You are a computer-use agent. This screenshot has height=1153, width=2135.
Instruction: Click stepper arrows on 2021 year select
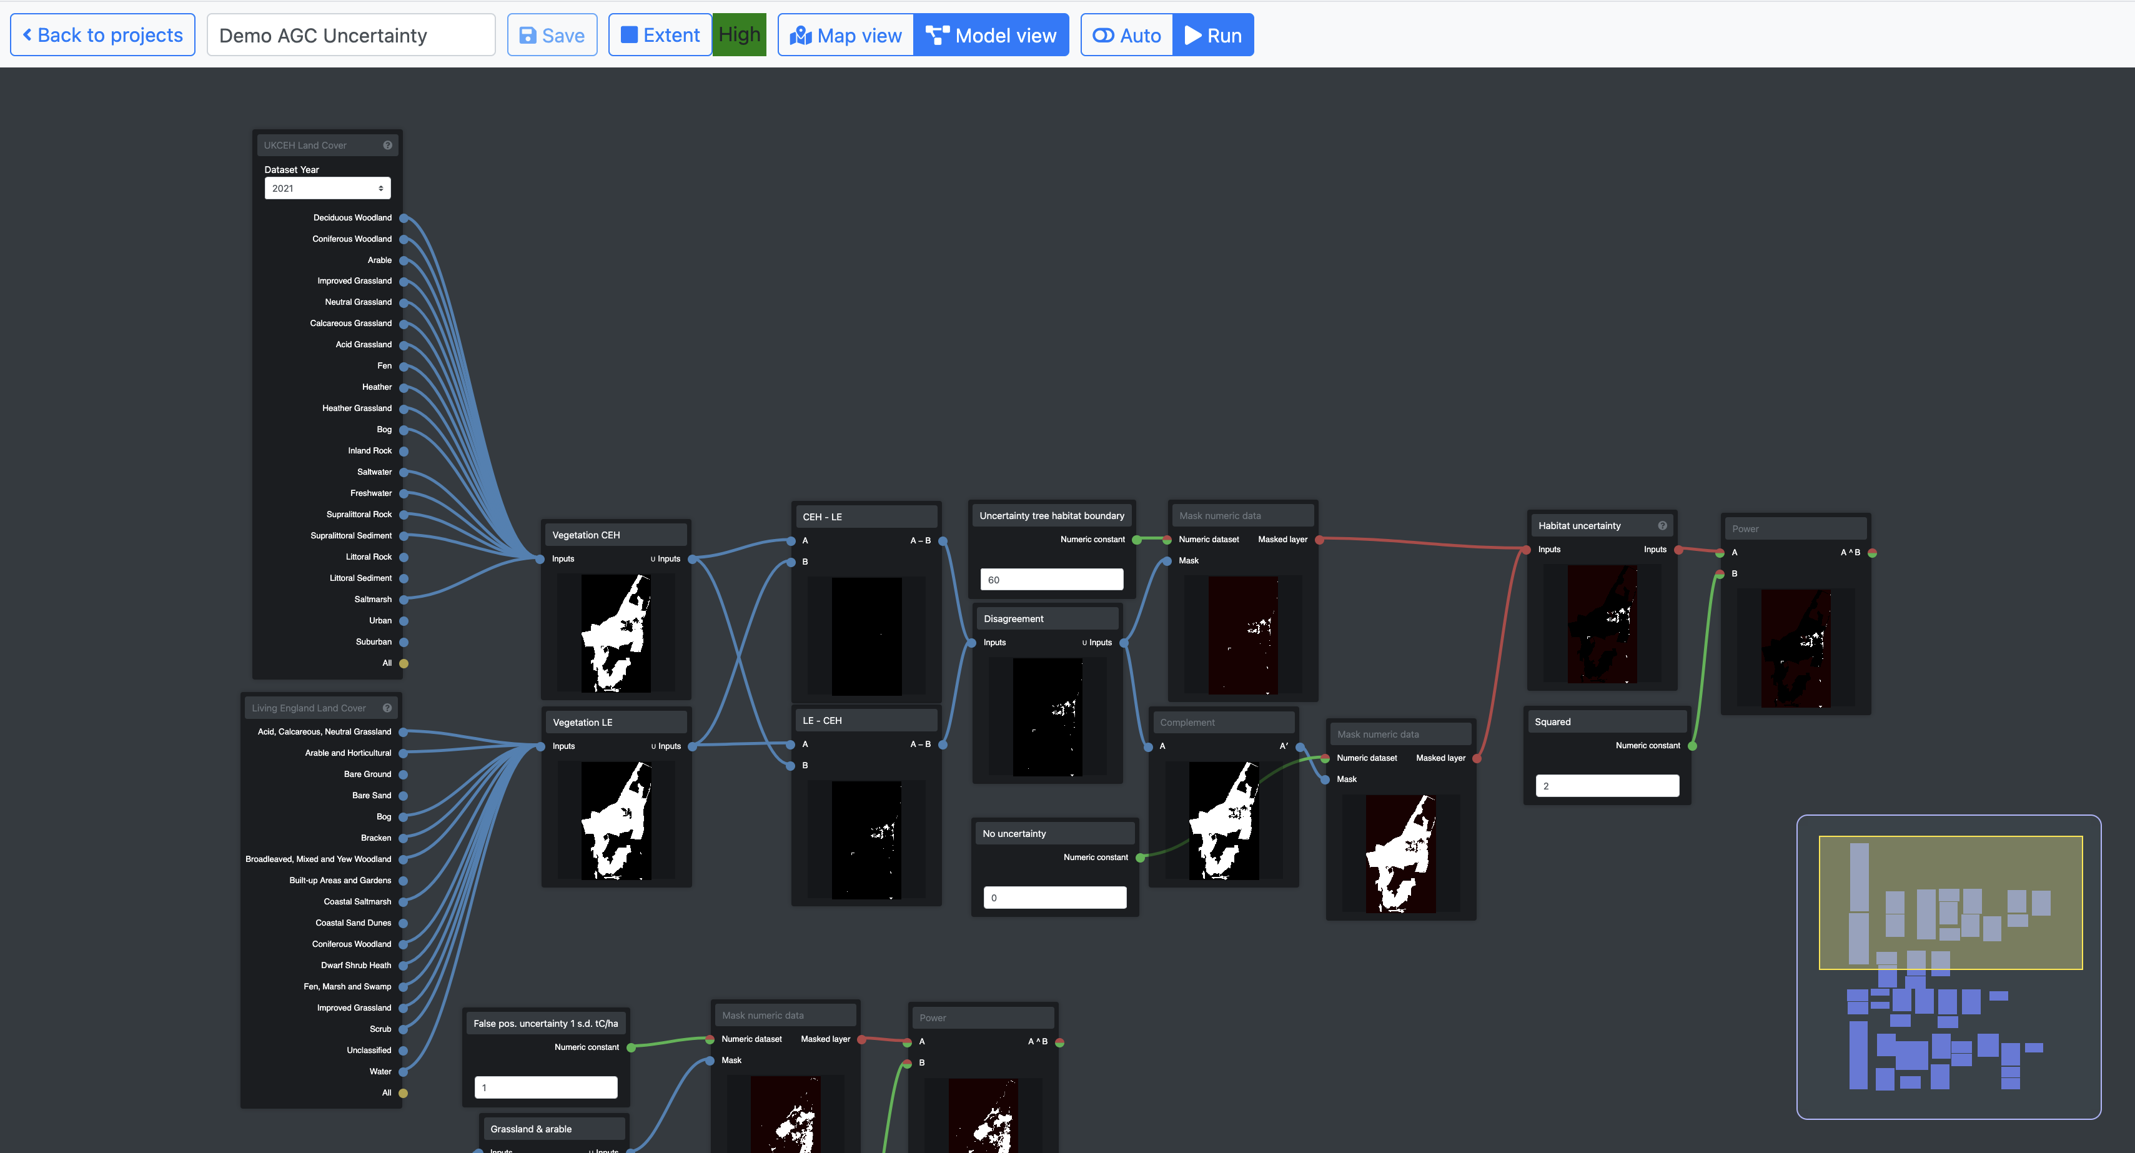pyautogui.click(x=381, y=188)
